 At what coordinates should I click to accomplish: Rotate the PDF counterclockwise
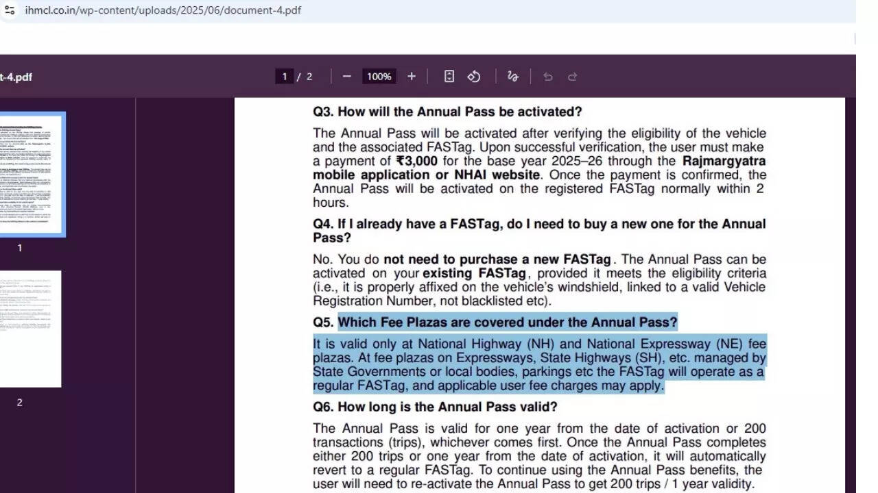click(x=474, y=77)
